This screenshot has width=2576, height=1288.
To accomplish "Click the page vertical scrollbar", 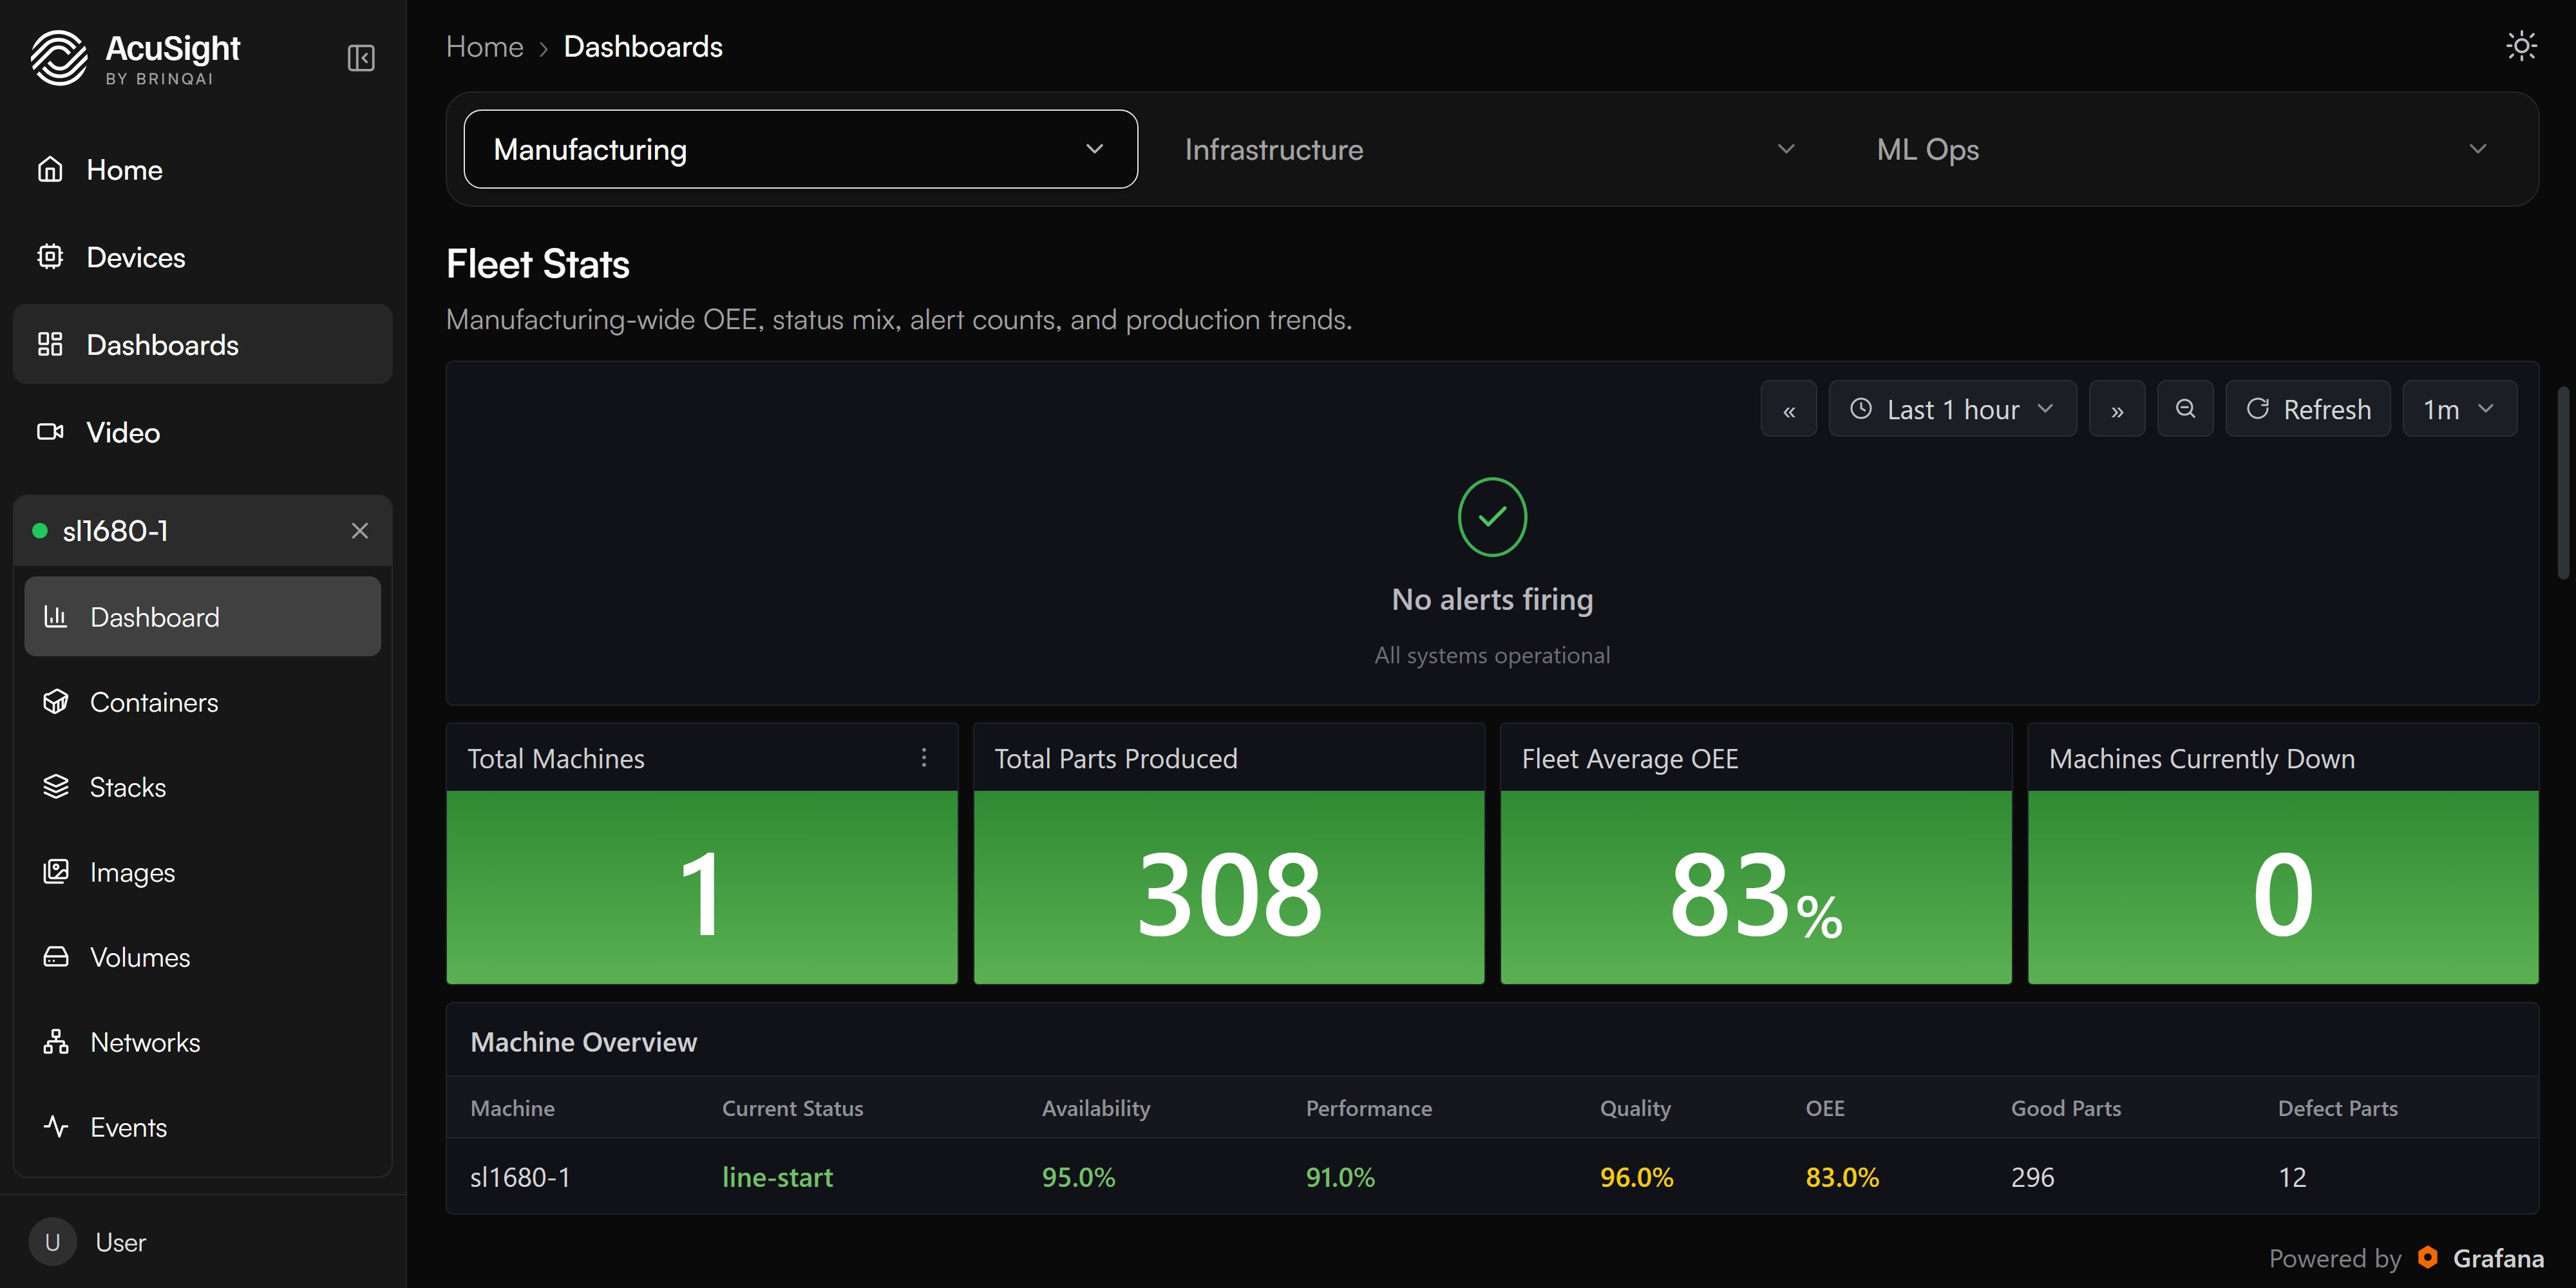I will coord(2563,482).
